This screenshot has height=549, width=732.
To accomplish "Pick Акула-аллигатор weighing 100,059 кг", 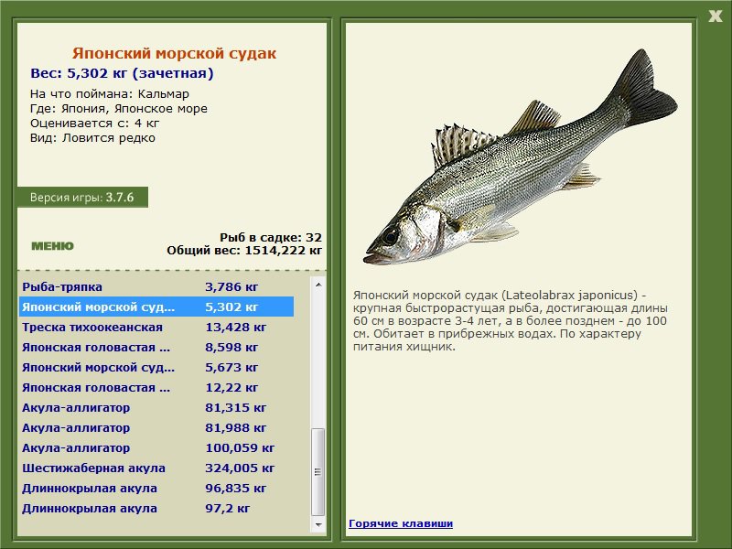I will [x=156, y=448].
